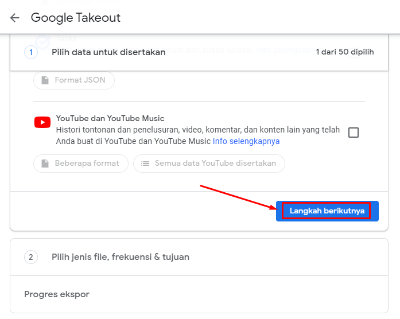
Task: Expand step 1 Pilih data untuk disertakan
Action: (x=199, y=52)
